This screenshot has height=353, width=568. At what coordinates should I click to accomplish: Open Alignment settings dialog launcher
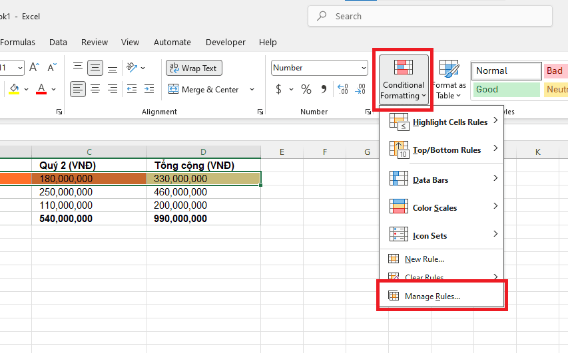(x=260, y=112)
